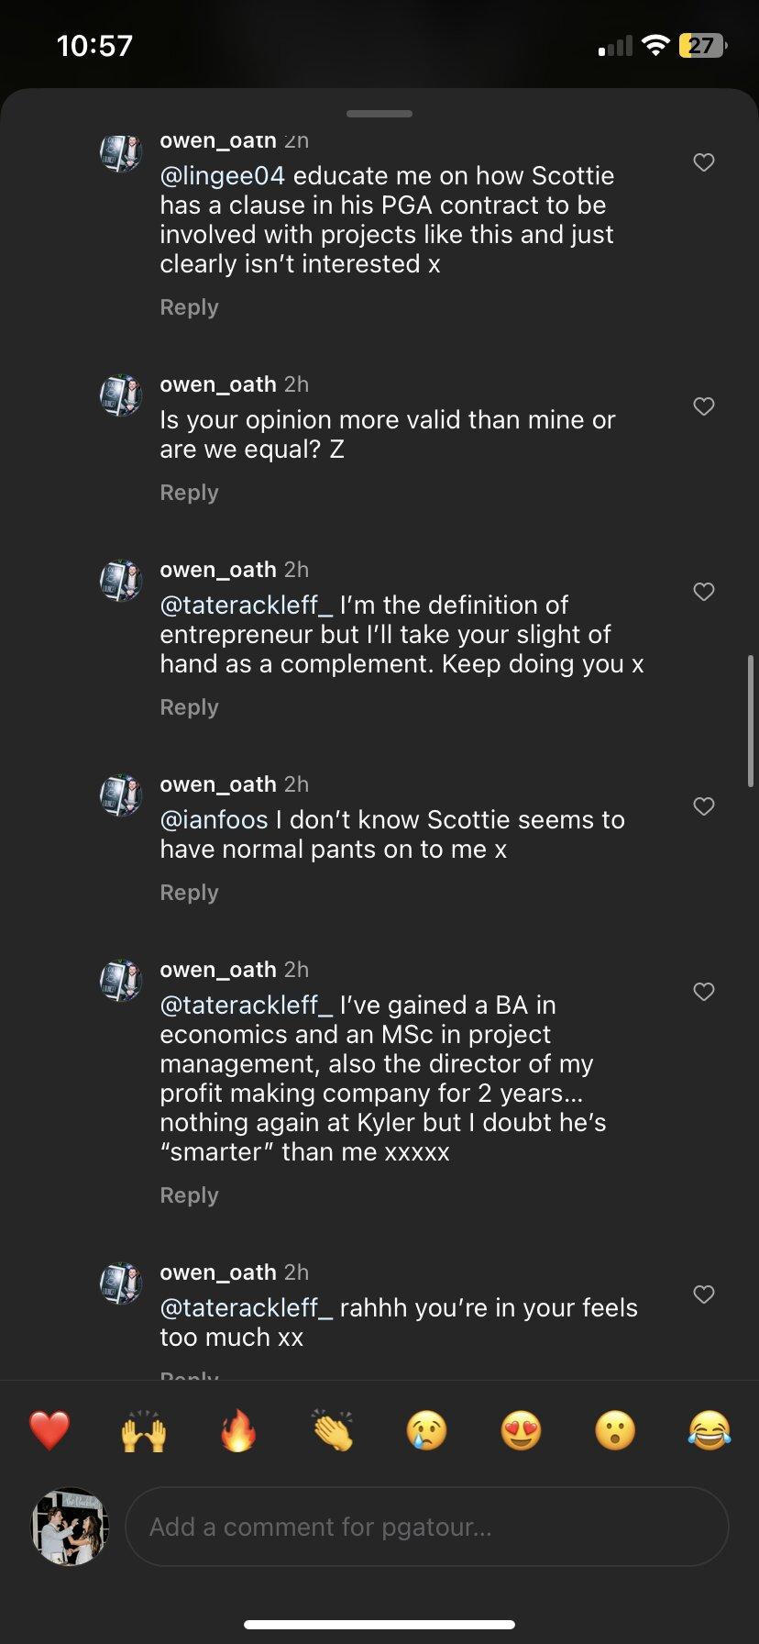Tap the crying face emoji reaction
Screen dimensions: 759x1644
(x=427, y=1430)
